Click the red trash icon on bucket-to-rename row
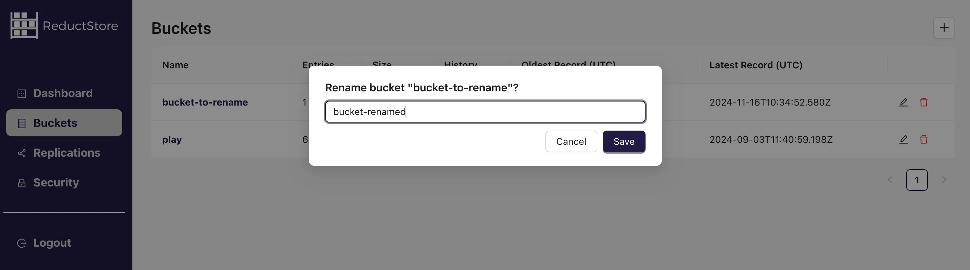 pos(924,102)
